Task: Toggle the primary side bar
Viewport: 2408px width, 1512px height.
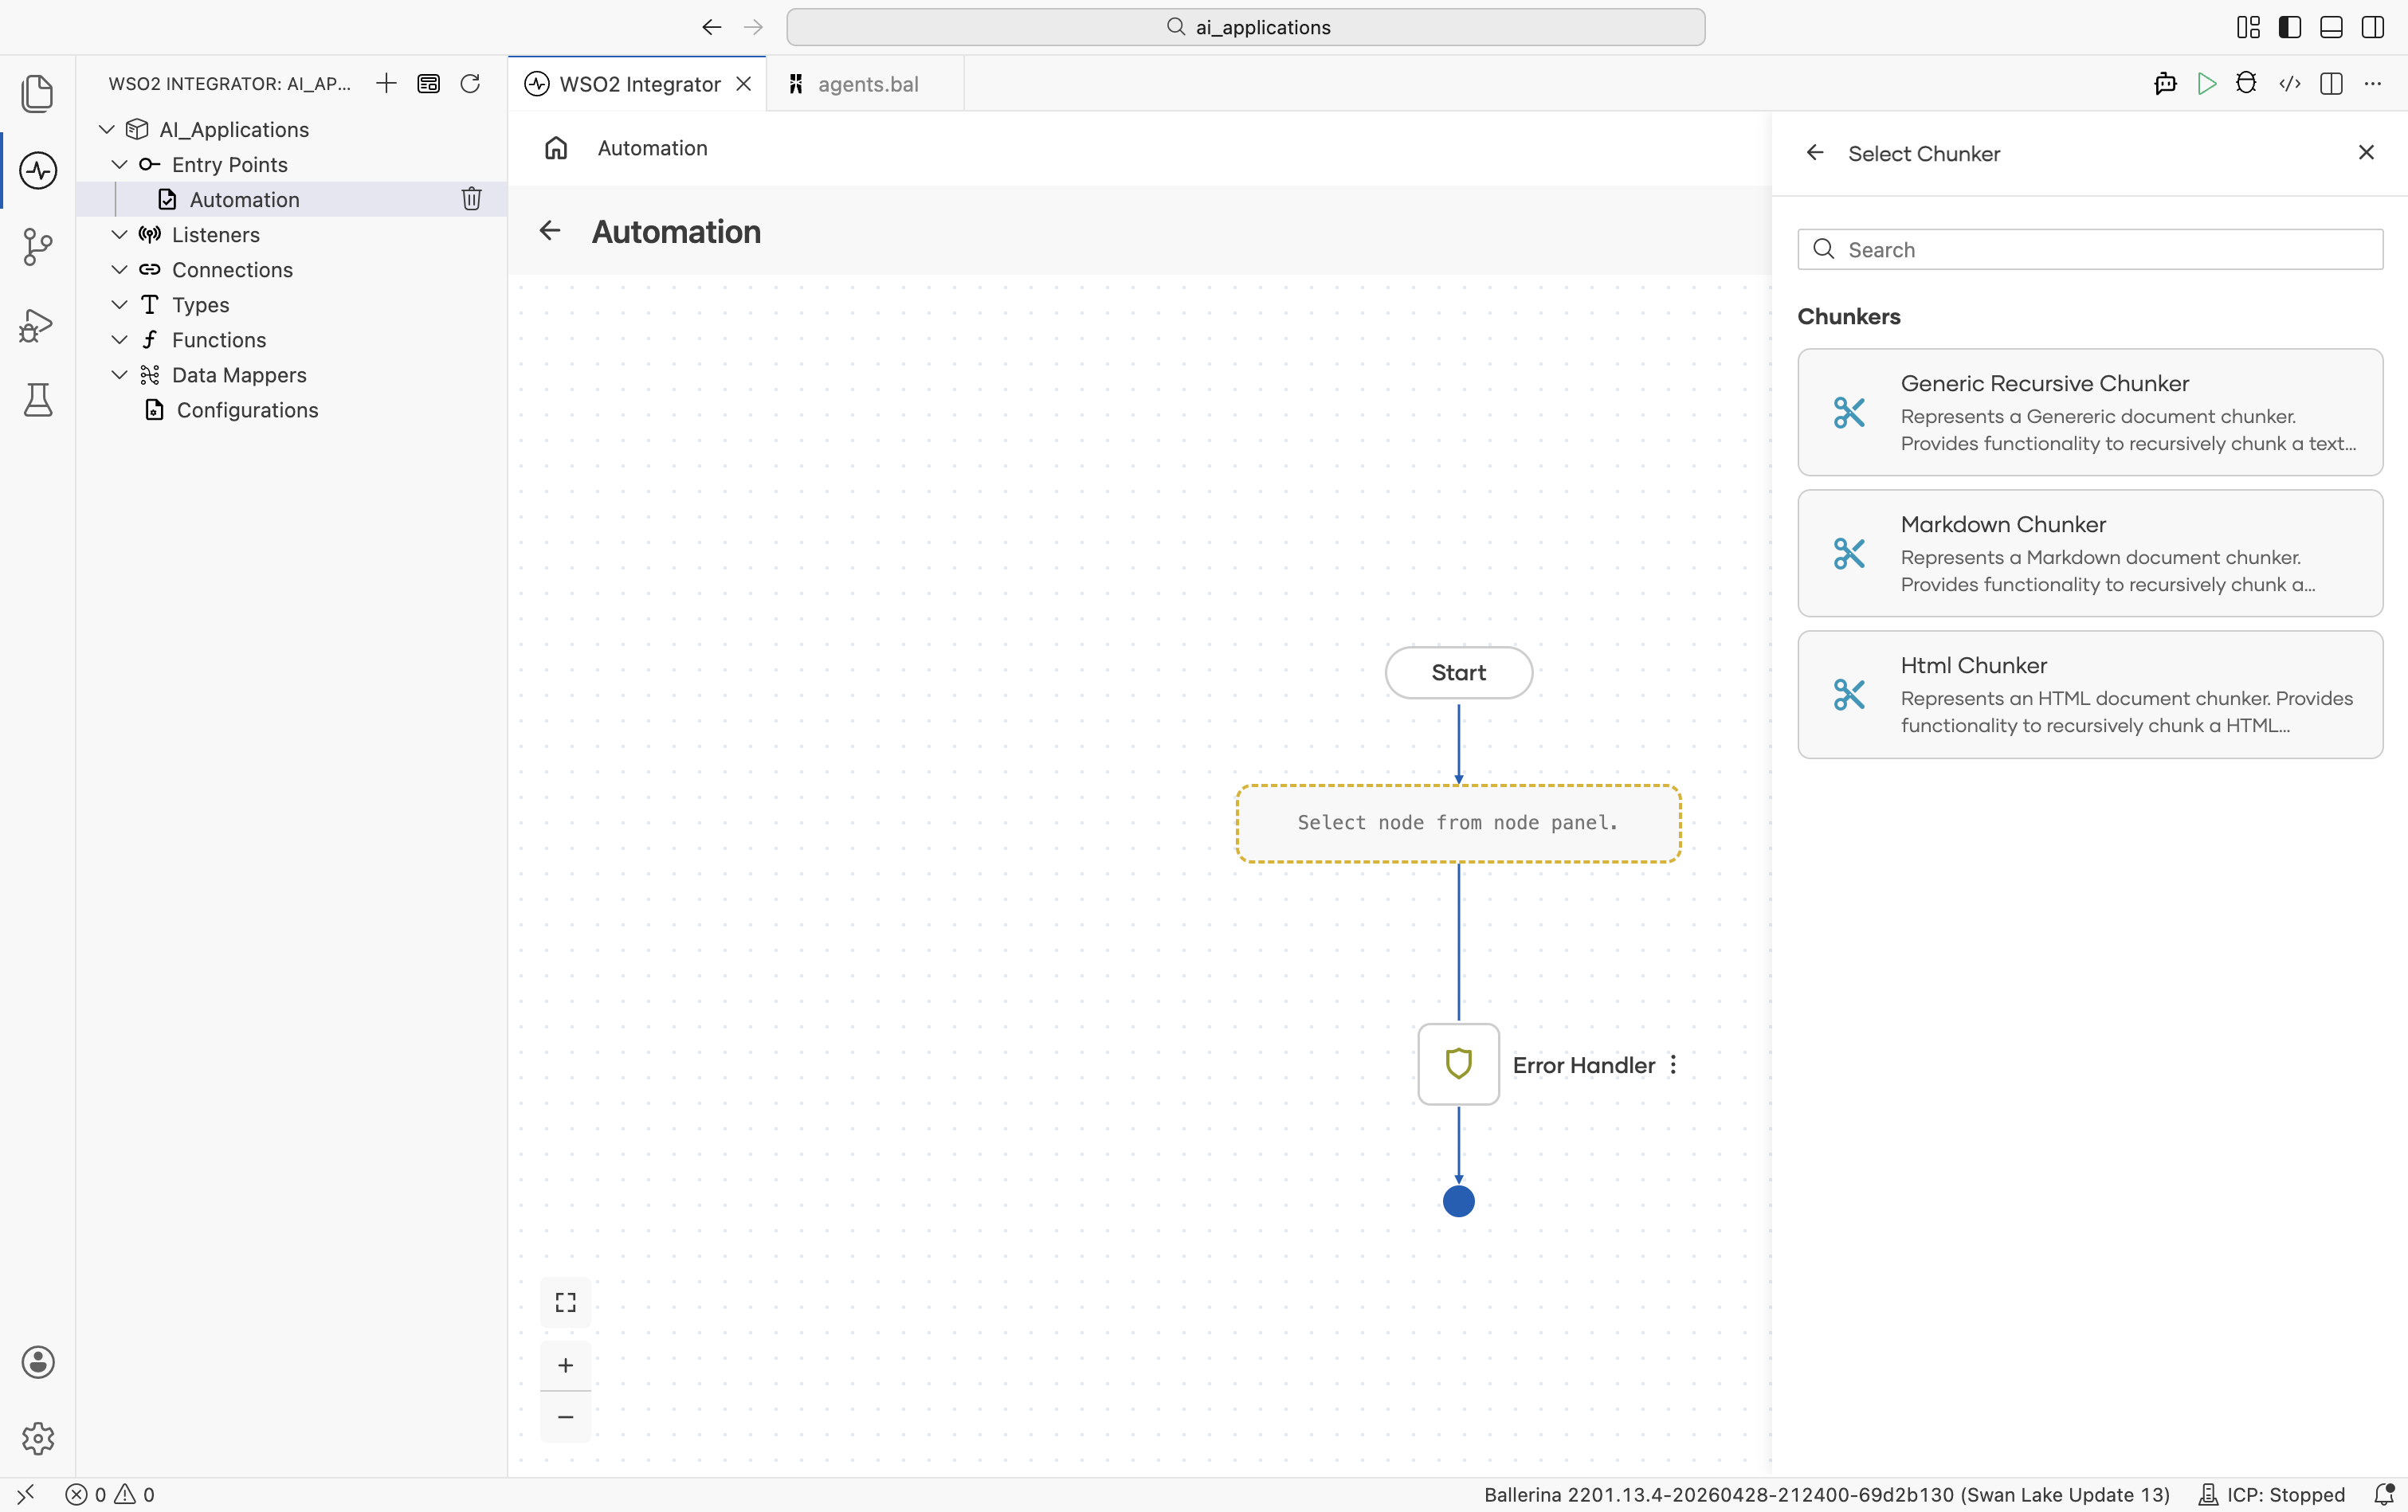Action: (2290, 27)
